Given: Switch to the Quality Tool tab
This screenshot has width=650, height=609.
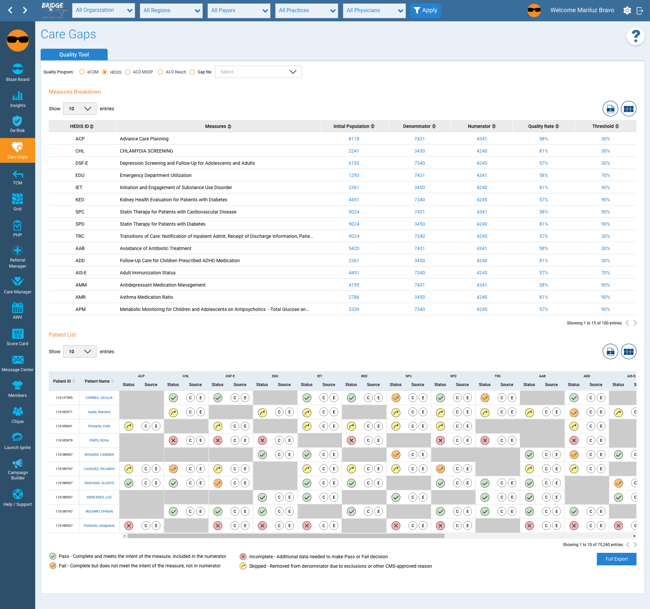Looking at the screenshot, I should [x=74, y=54].
